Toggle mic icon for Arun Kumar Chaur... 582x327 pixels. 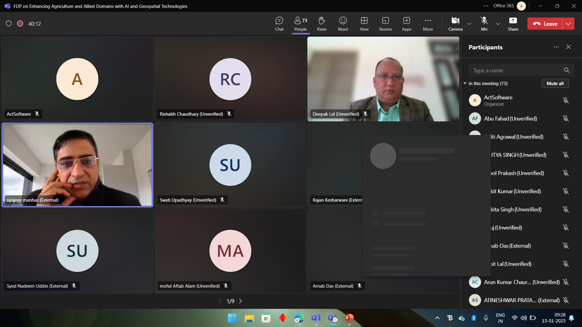tap(566, 282)
